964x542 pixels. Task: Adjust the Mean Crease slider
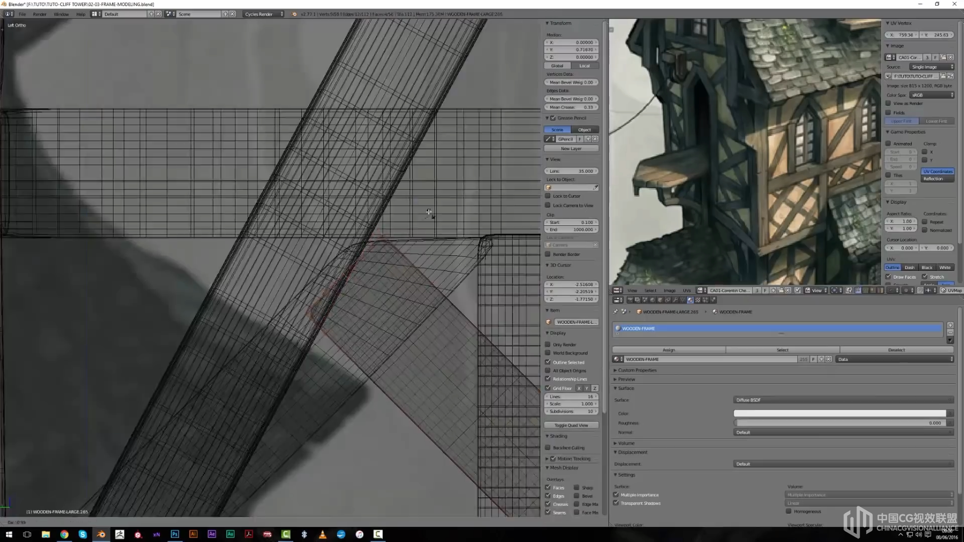571,107
